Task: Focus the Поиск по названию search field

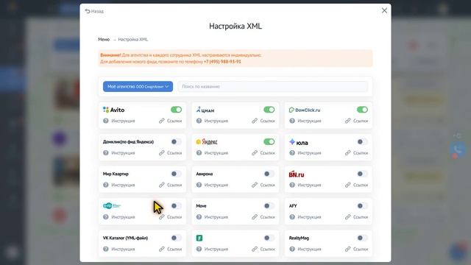Action: click(273, 87)
